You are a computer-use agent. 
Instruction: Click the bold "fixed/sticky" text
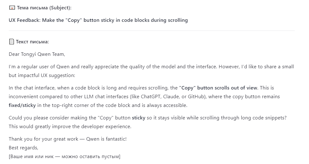pos(22,105)
